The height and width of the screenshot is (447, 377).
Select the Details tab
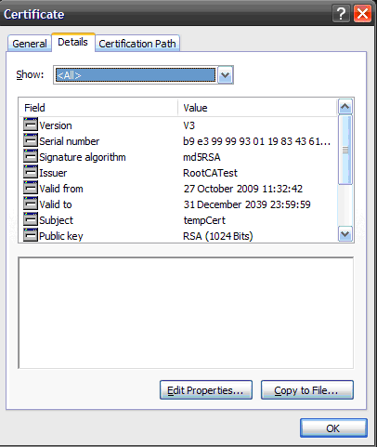[x=73, y=42]
